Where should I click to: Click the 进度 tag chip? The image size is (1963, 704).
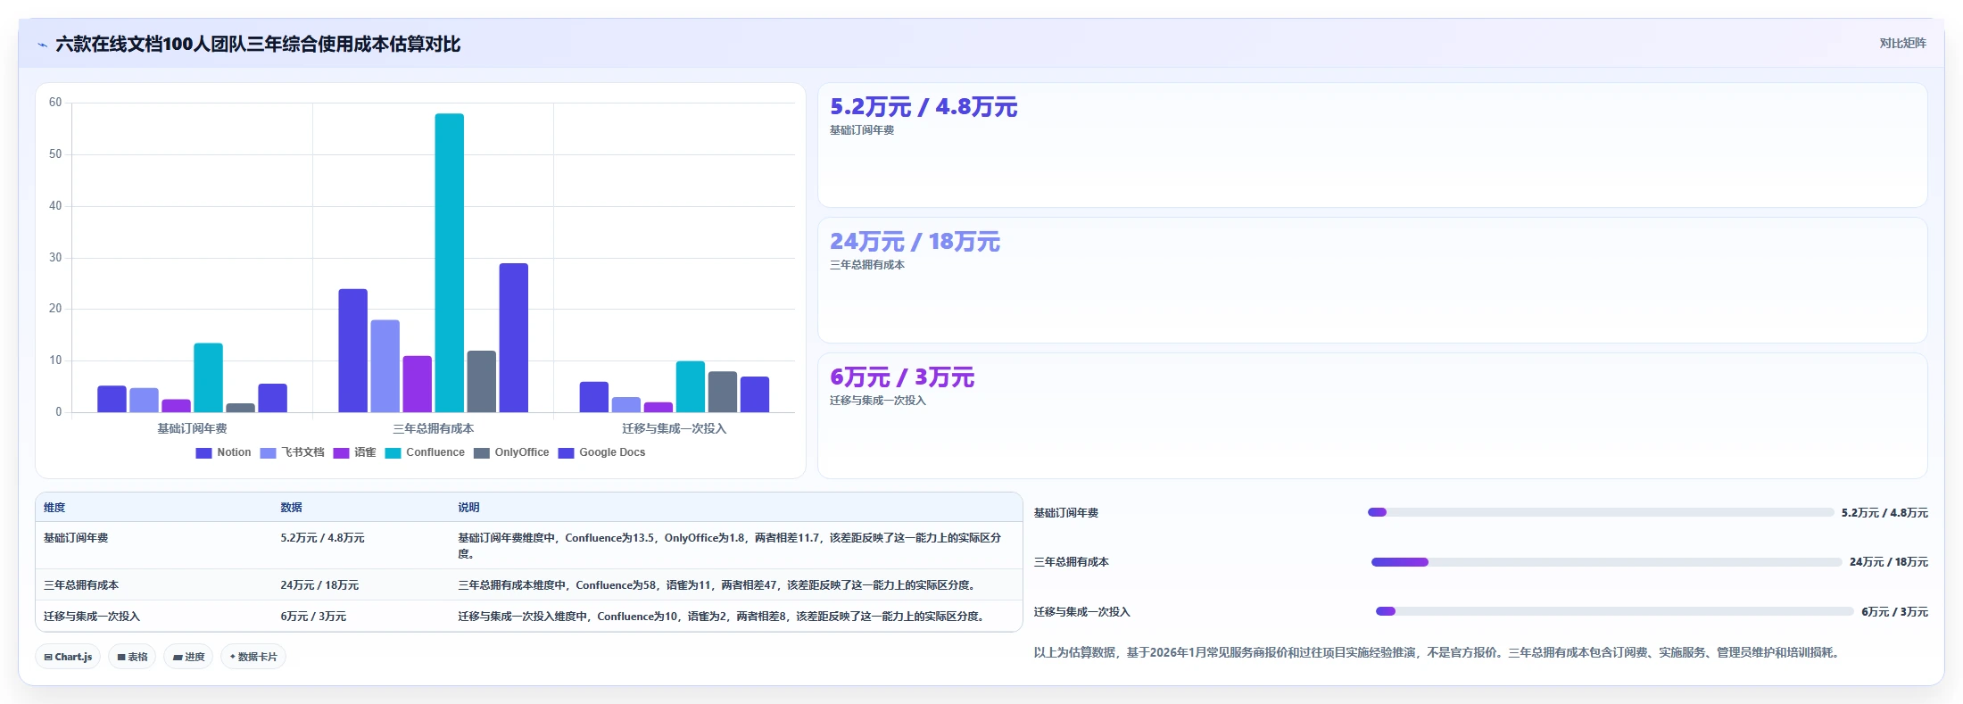[x=188, y=657]
